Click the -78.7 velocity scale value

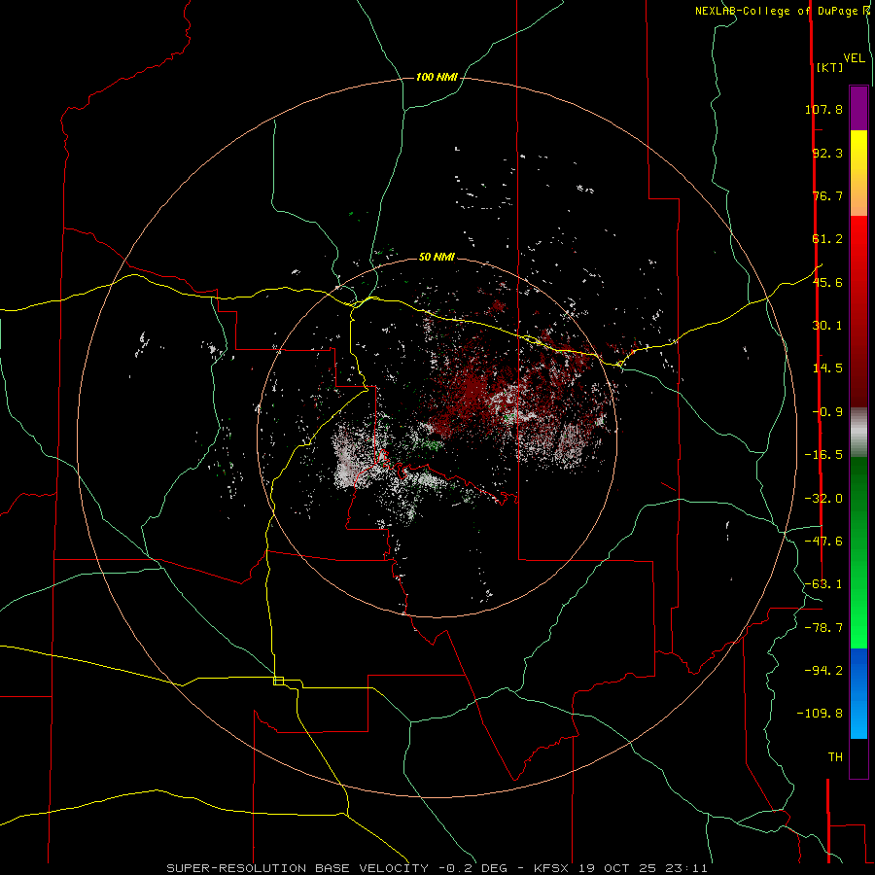click(823, 628)
